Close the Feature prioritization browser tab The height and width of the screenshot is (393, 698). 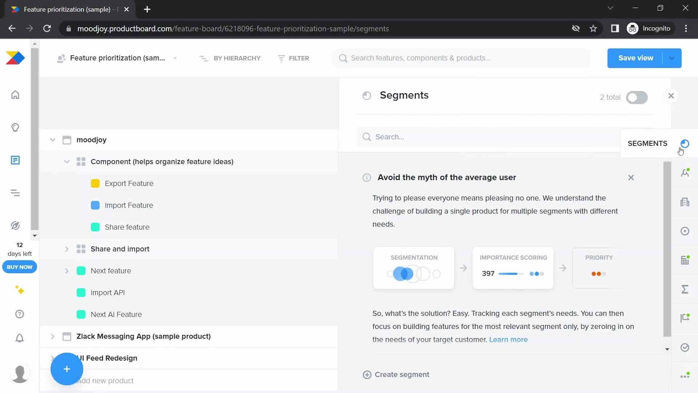[127, 9]
